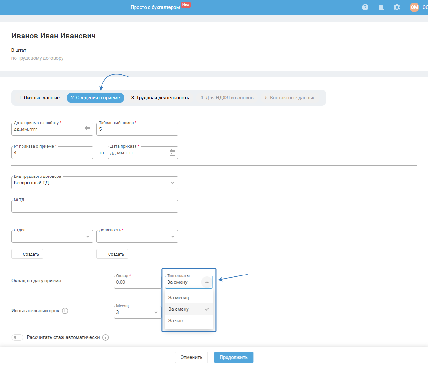Click 'Создать' button under department field

[x=27, y=254]
